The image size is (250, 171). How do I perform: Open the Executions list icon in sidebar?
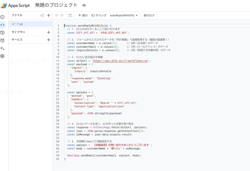[x=2, y=48]
